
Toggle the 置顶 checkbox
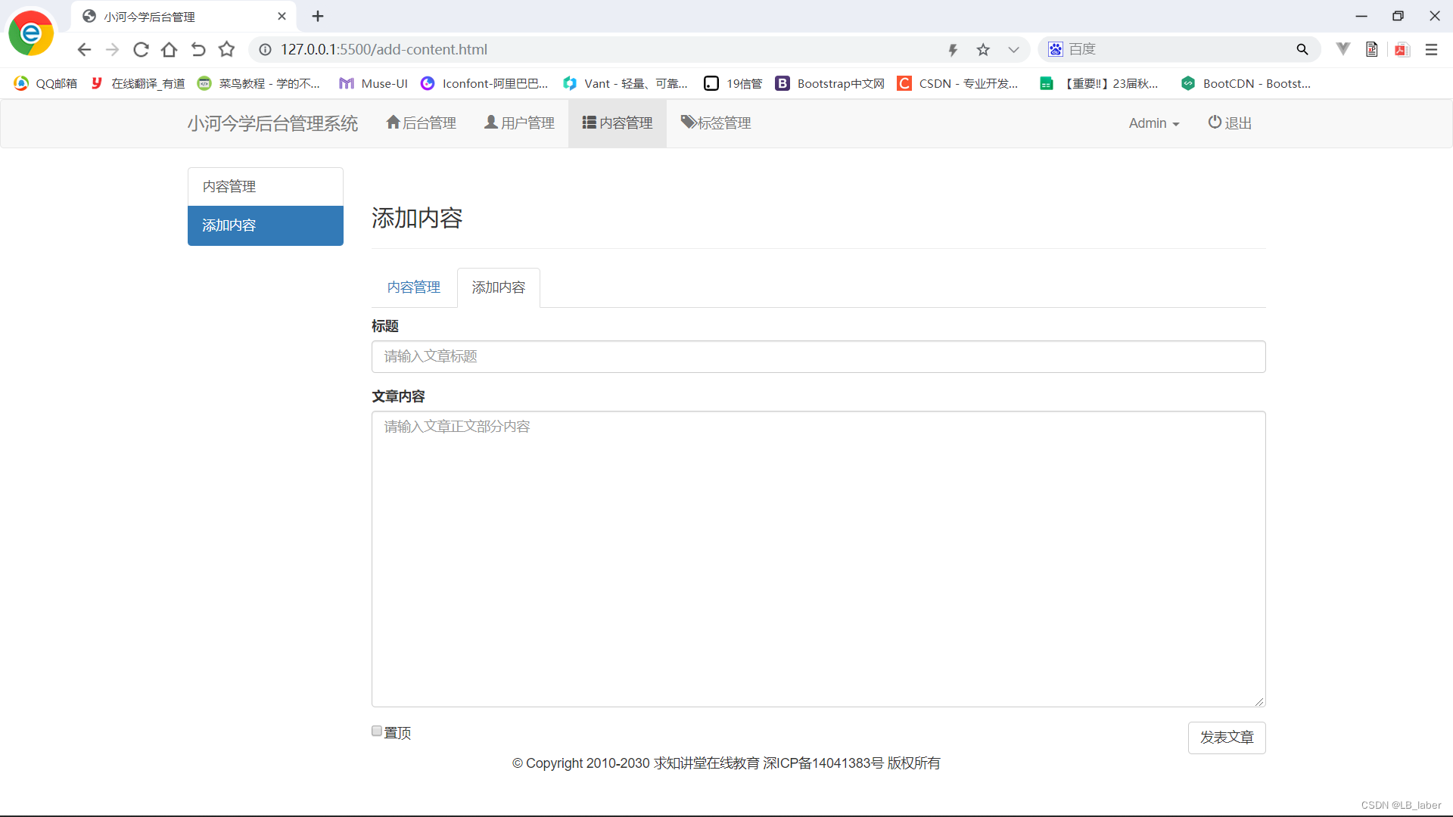coord(377,731)
